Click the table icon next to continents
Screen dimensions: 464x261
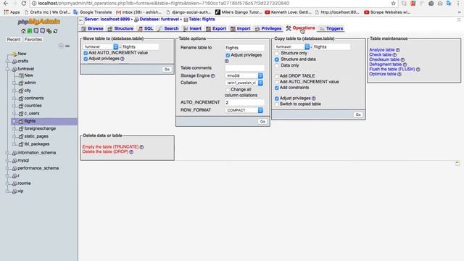pos(21,99)
